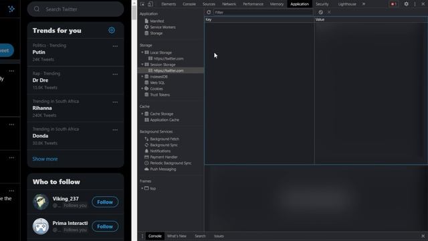
Task: Click delete selected entry X icon
Action: 329,12
